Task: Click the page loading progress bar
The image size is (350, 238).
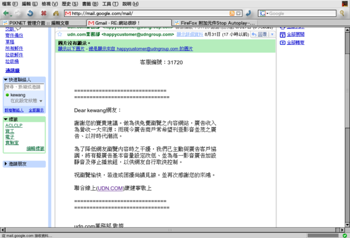Action: [x=323, y=236]
